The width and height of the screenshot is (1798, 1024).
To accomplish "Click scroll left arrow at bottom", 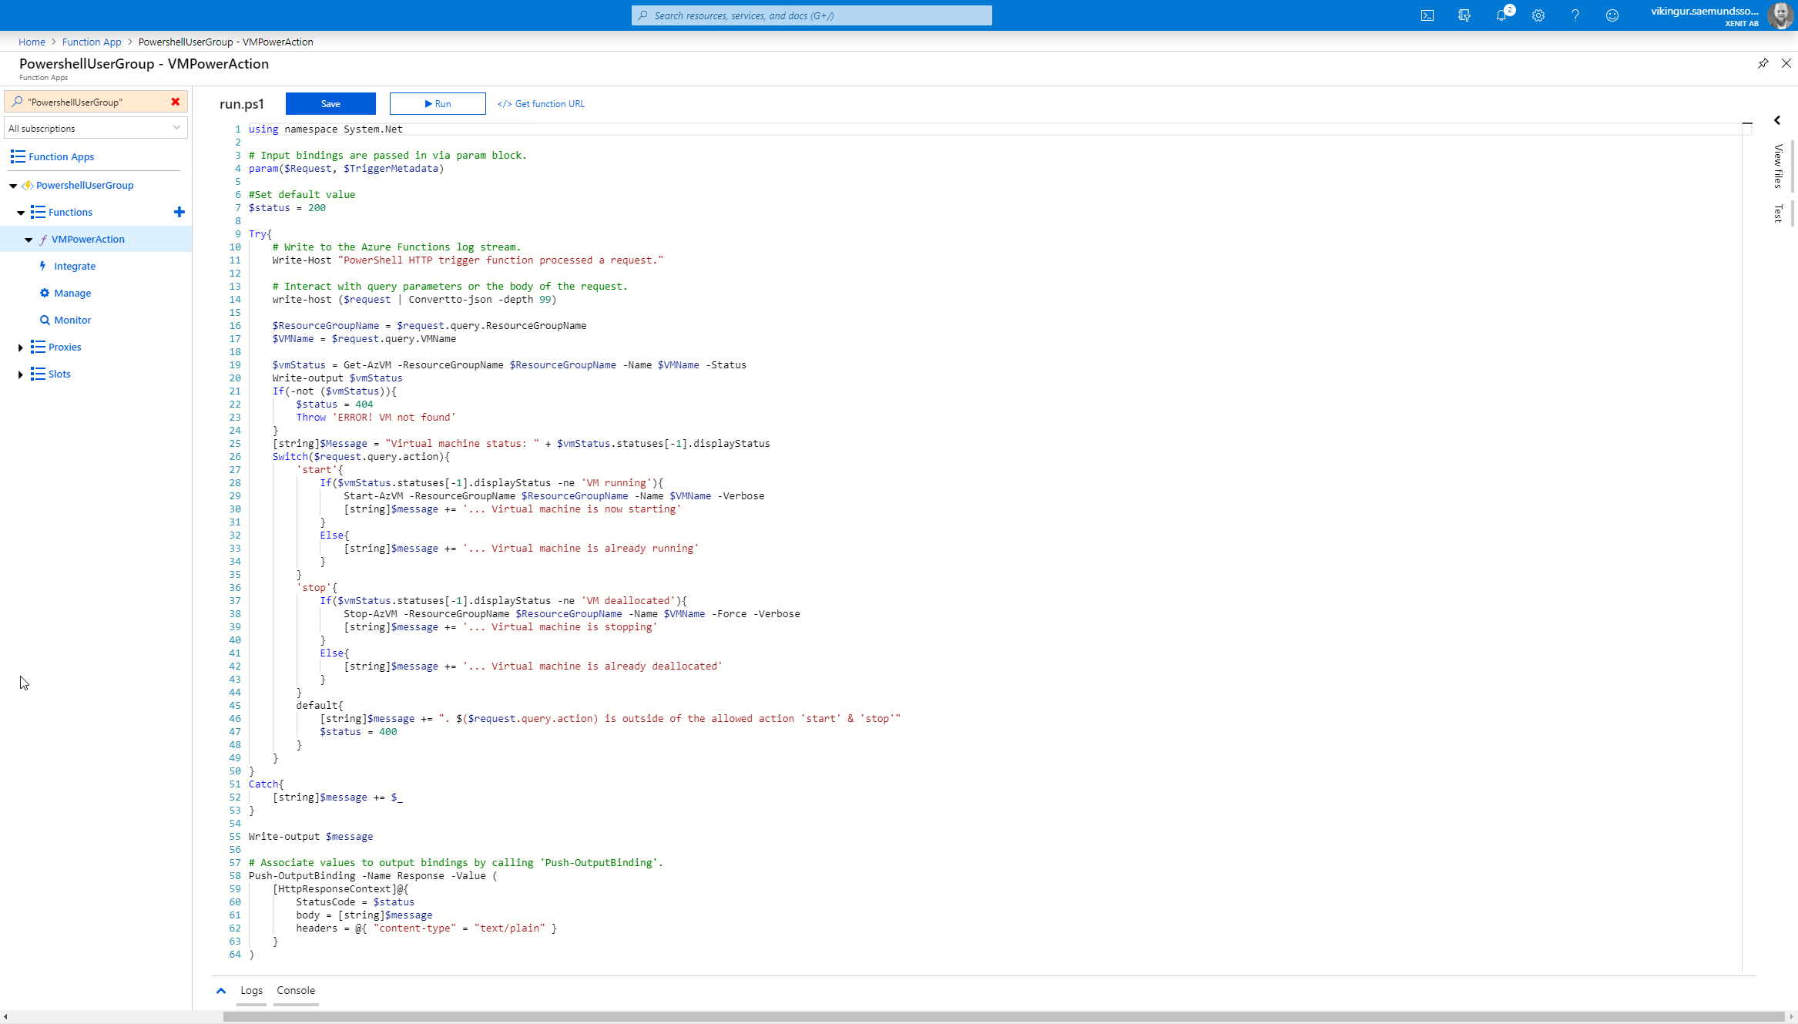I will click(5, 1017).
